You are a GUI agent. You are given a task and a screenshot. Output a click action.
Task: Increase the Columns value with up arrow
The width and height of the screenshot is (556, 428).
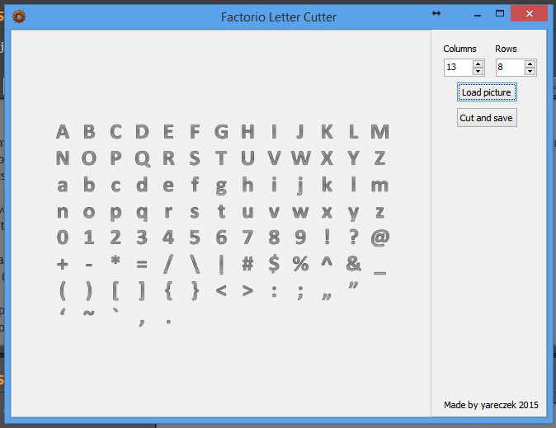pyautogui.click(x=478, y=64)
